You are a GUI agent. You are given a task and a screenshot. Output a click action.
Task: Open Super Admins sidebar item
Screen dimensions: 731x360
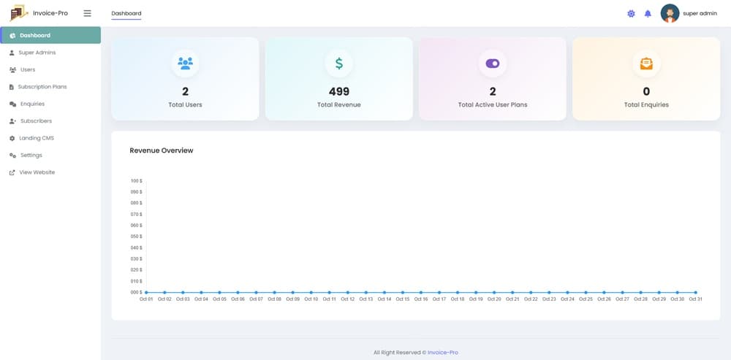pos(37,53)
